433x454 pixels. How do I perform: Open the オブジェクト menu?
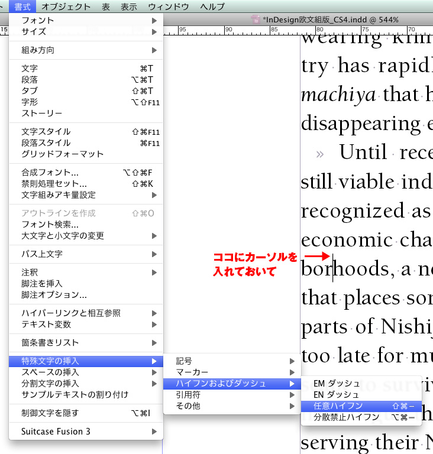tap(66, 7)
